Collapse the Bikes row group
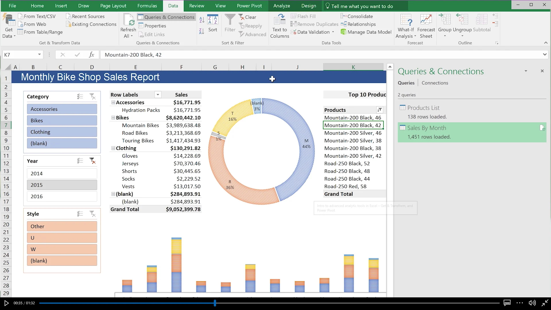This screenshot has width=551, height=310. click(x=113, y=118)
